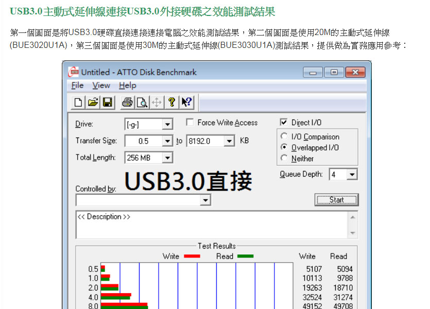Enable Force Write Access
This screenshot has height=309, width=430.
coord(191,123)
